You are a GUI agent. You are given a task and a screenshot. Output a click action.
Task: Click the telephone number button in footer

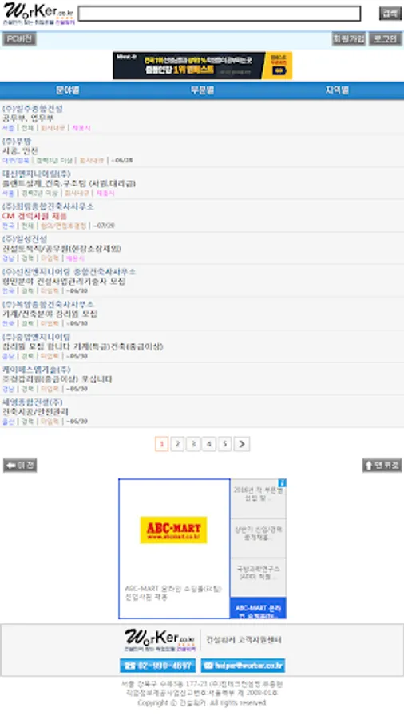tap(157, 666)
